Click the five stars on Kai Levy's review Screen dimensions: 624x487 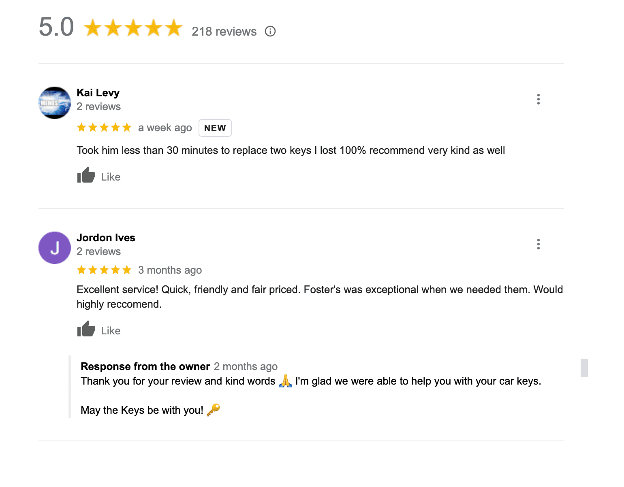[104, 128]
